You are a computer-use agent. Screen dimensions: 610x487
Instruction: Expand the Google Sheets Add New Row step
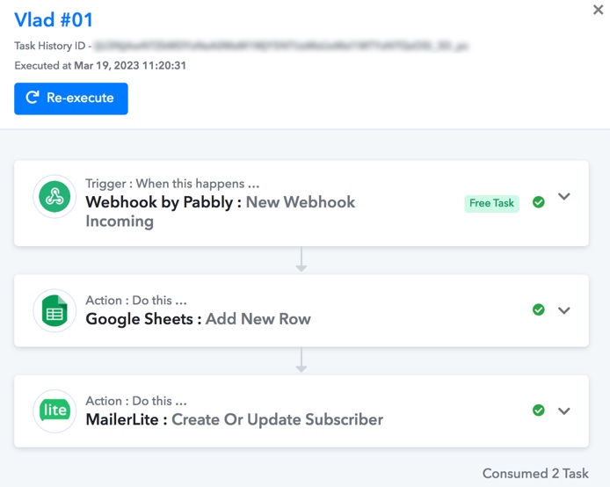click(x=564, y=310)
